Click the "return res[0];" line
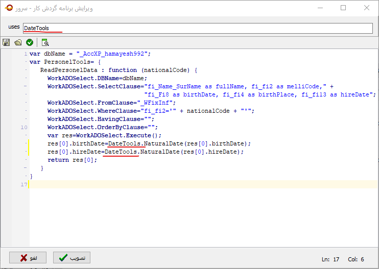 (x=72, y=160)
